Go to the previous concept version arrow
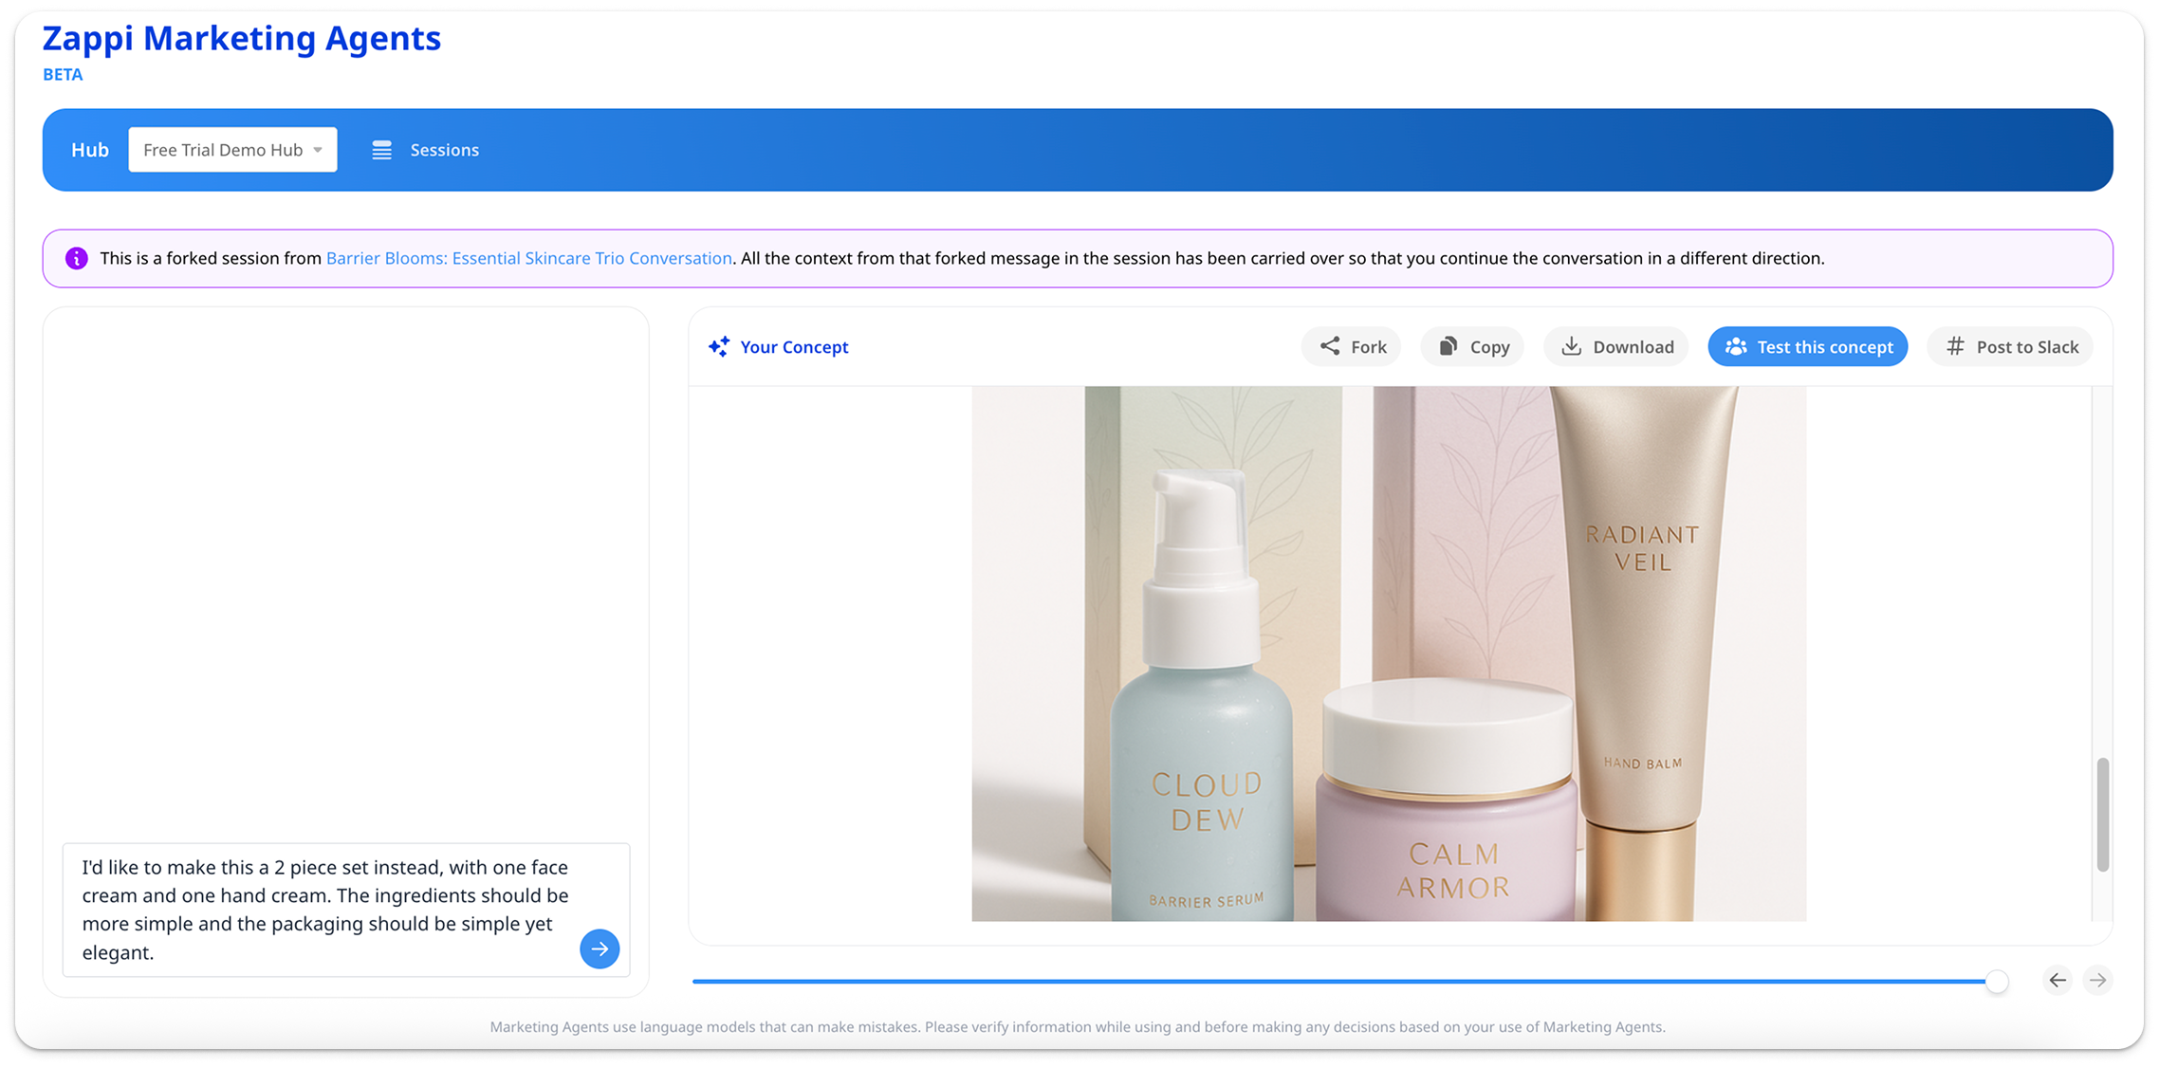The height and width of the screenshot is (1068, 2159). (x=2058, y=980)
